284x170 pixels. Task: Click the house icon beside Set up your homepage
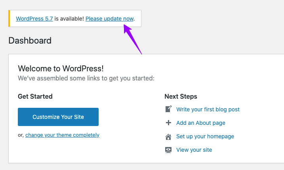(168, 137)
